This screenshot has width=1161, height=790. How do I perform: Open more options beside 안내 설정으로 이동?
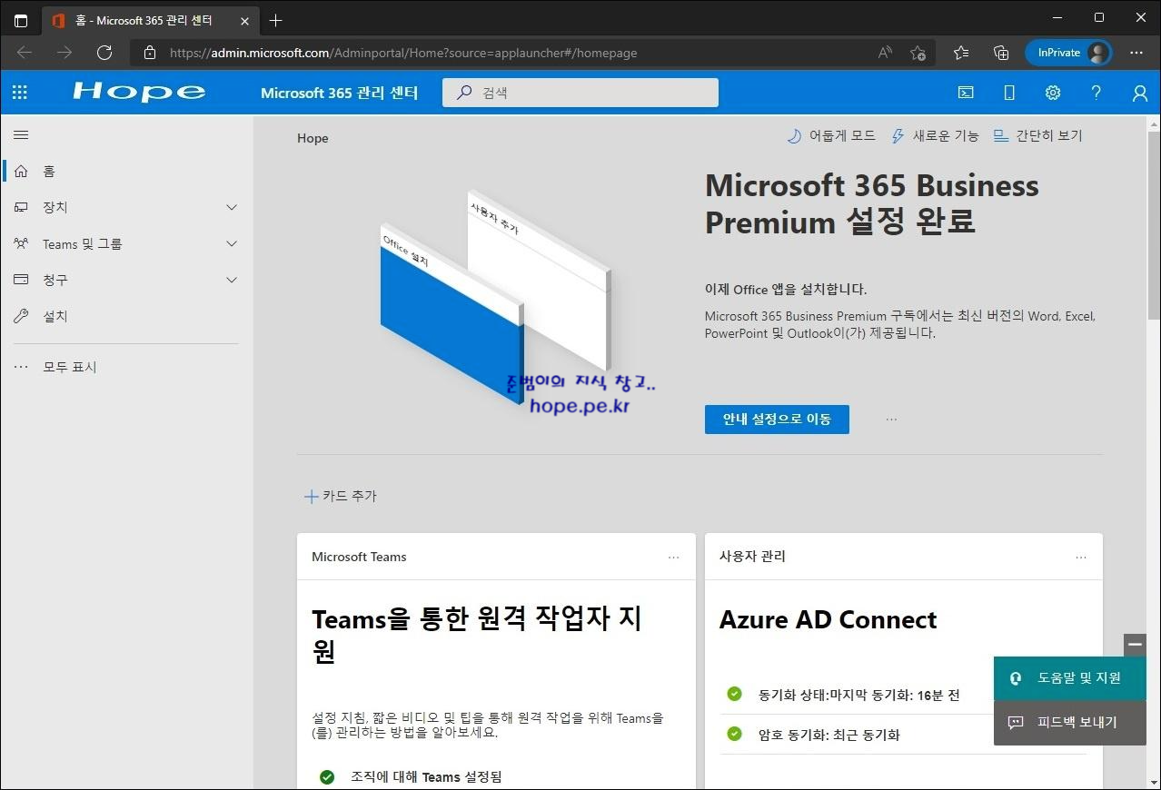pyautogui.click(x=891, y=420)
